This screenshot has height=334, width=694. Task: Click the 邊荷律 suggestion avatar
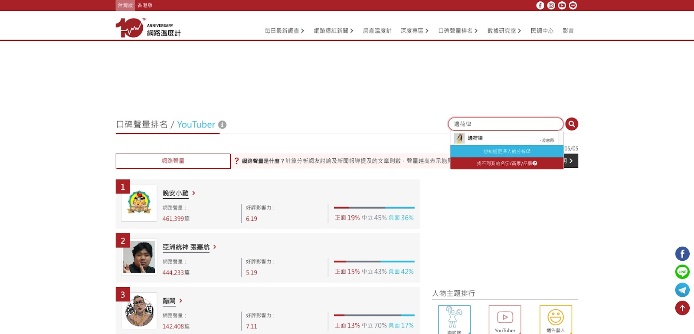pyautogui.click(x=459, y=138)
